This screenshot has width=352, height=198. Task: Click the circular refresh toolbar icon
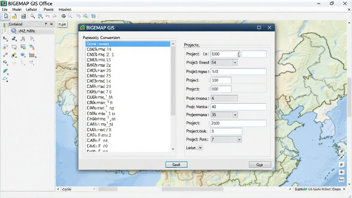click(x=78, y=16)
